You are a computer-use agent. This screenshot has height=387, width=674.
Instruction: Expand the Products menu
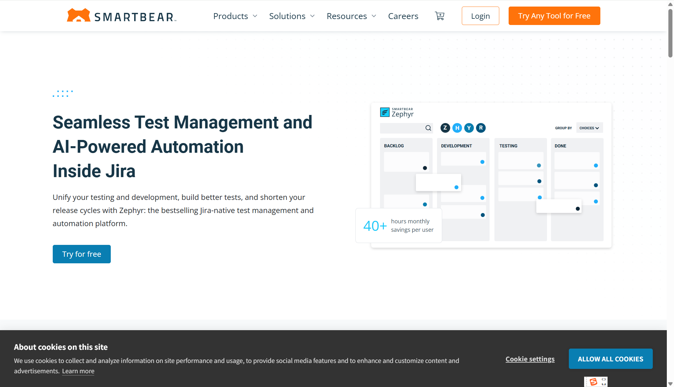pyautogui.click(x=235, y=16)
